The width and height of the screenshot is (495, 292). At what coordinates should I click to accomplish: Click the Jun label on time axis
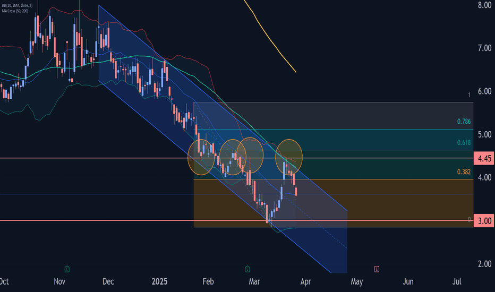[x=408, y=281]
